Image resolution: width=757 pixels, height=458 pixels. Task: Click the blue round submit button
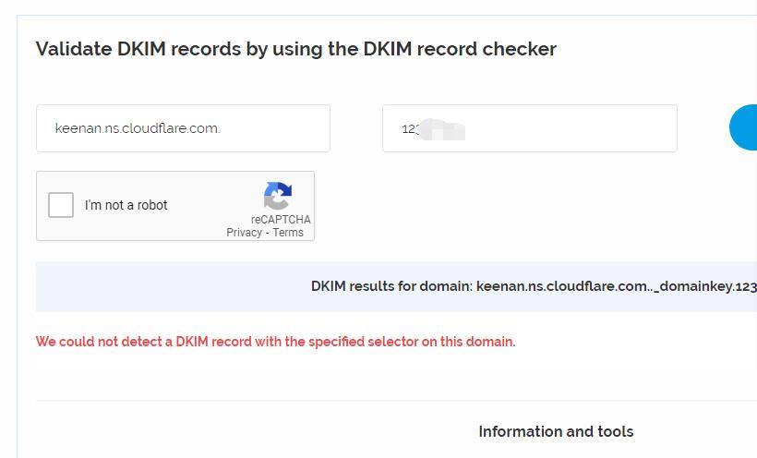pos(743,127)
